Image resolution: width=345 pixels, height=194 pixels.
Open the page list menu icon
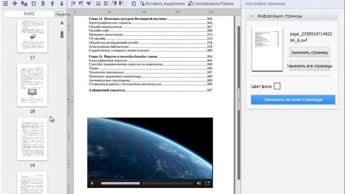5,4
